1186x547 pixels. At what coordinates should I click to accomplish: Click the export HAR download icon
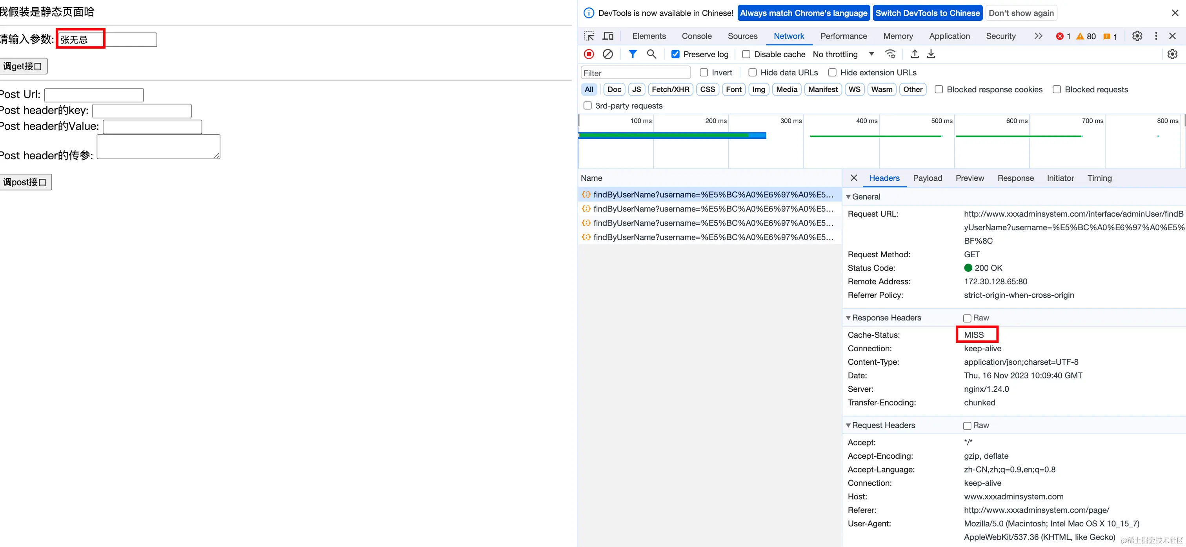click(x=931, y=55)
